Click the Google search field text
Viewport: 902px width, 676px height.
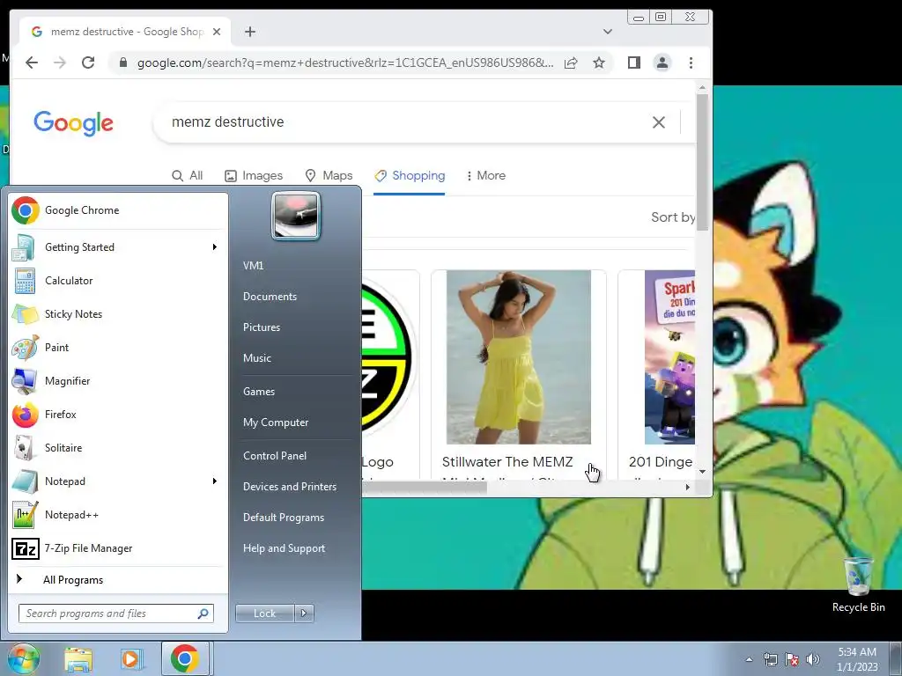tap(228, 121)
